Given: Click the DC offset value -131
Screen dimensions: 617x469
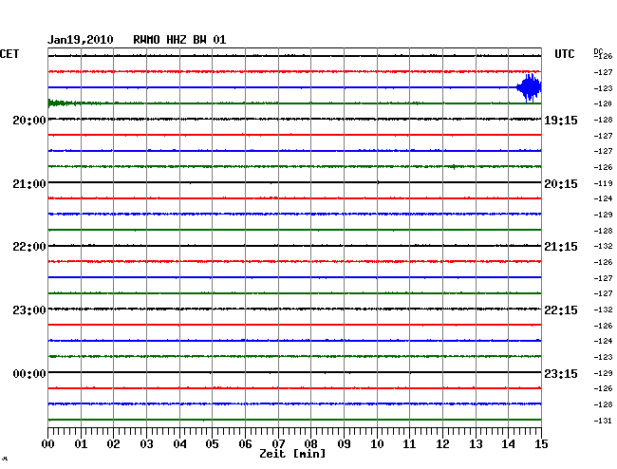Looking at the screenshot, I should [603, 421].
